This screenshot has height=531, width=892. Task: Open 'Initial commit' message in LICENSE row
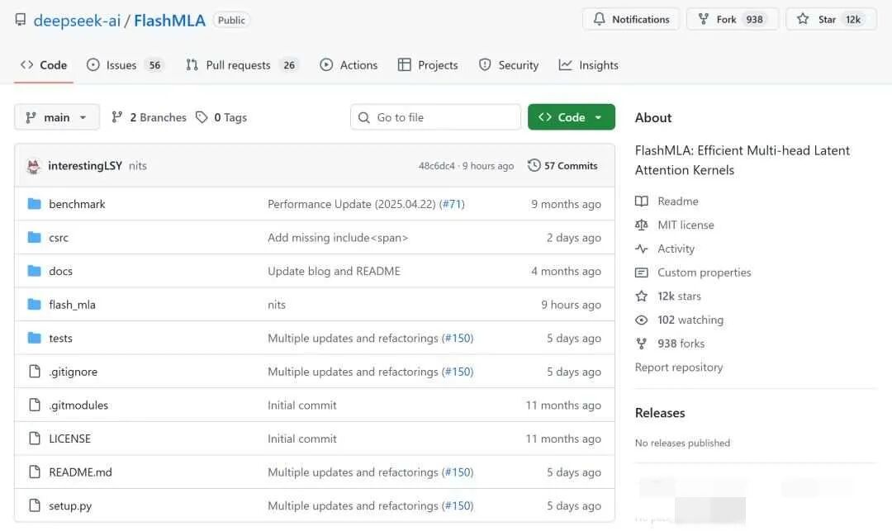point(302,439)
